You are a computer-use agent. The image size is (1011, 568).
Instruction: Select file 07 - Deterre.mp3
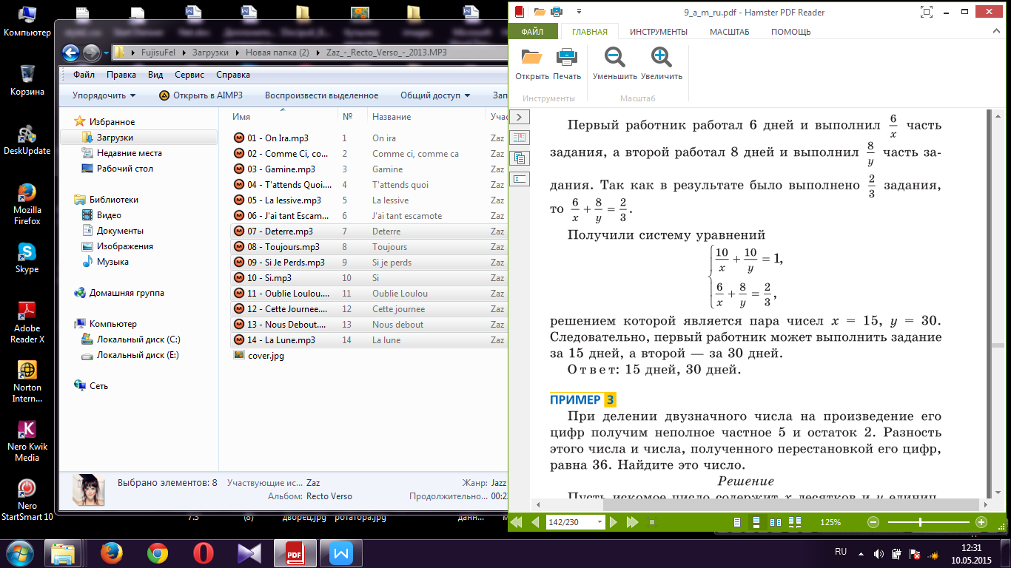click(281, 231)
